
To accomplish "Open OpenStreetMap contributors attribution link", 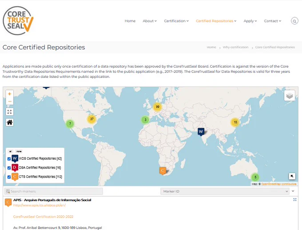I will (279, 184).
